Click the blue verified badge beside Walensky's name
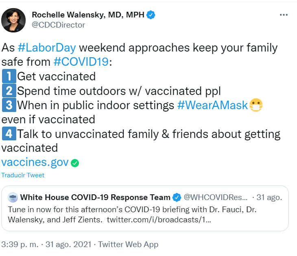The height and width of the screenshot is (256, 297). 151,15
